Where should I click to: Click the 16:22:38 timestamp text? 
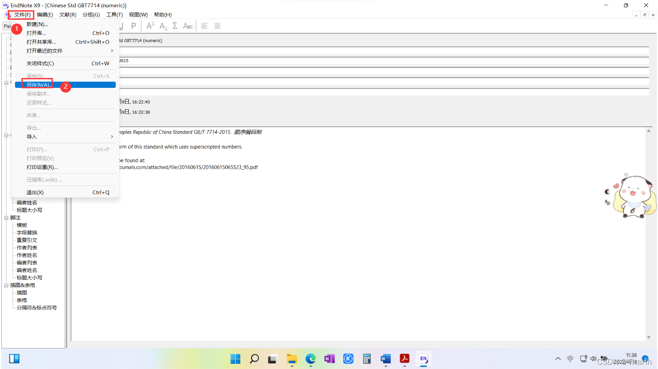(x=141, y=112)
